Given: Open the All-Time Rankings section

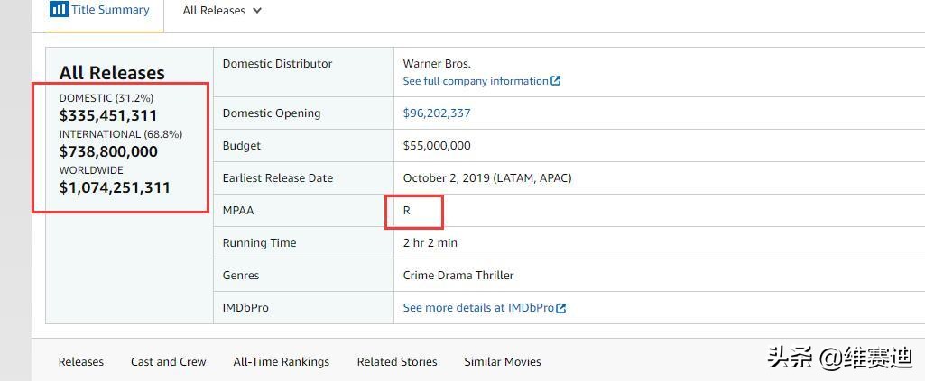Looking at the screenshot, I should [282, 361].
